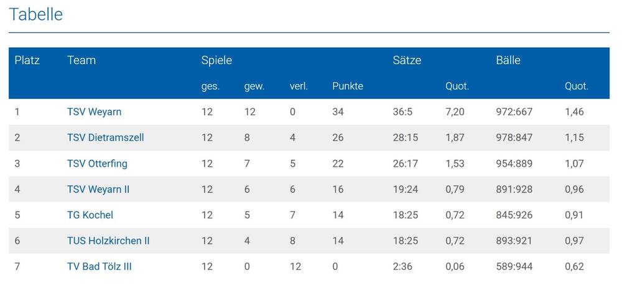Click TSV Weyarn's 34 points cell
This screenshot has height=288, width=622.
[x=338, y=112]
